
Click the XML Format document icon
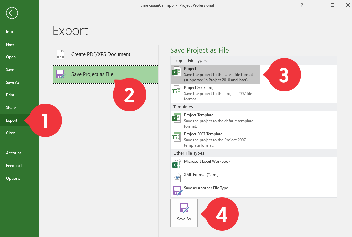click(x=177, y=177)
